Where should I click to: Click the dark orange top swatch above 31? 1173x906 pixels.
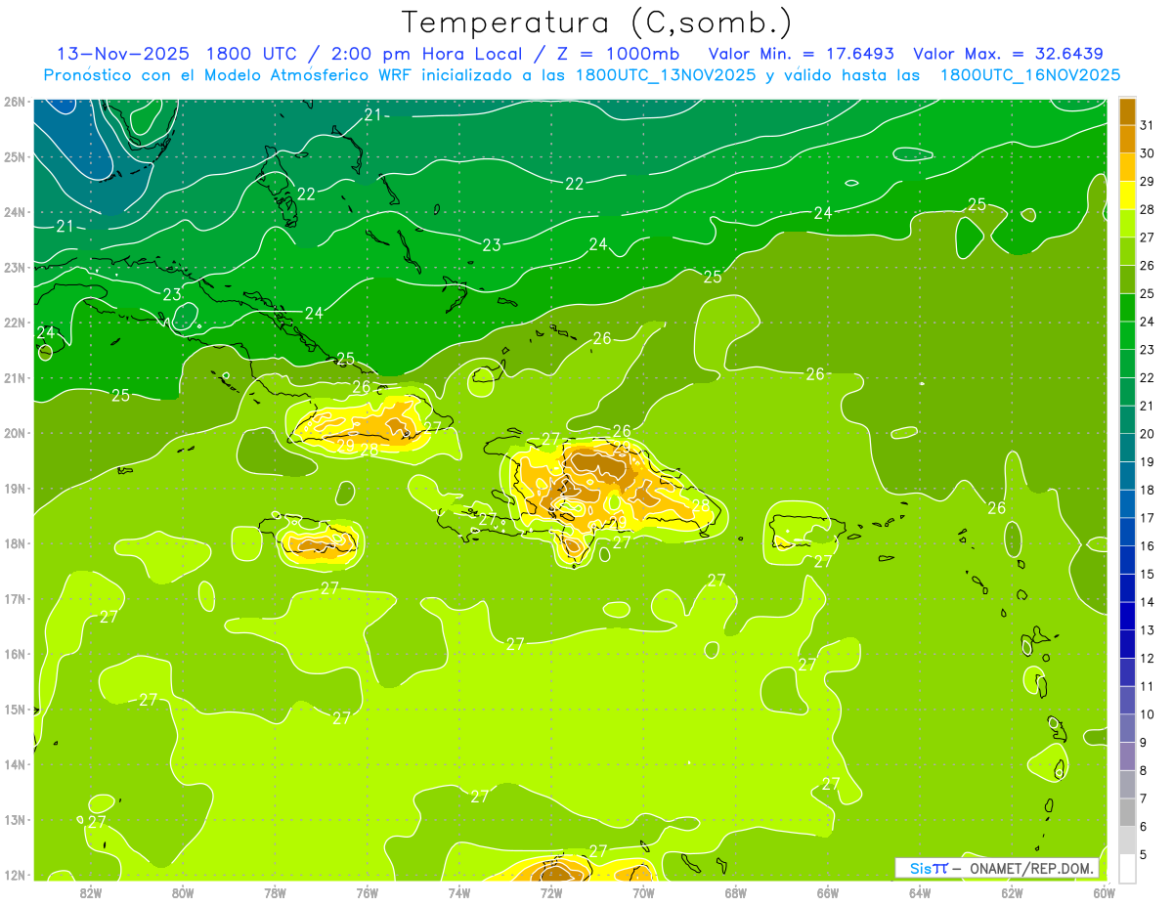tap(1127, 111)
